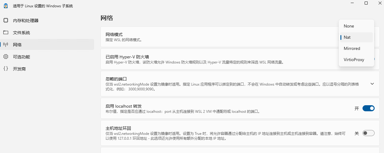Open the 文件系统 settings page
Viewport: 384px width, 153px height.
pyautogui.click(x=47, y=33)
